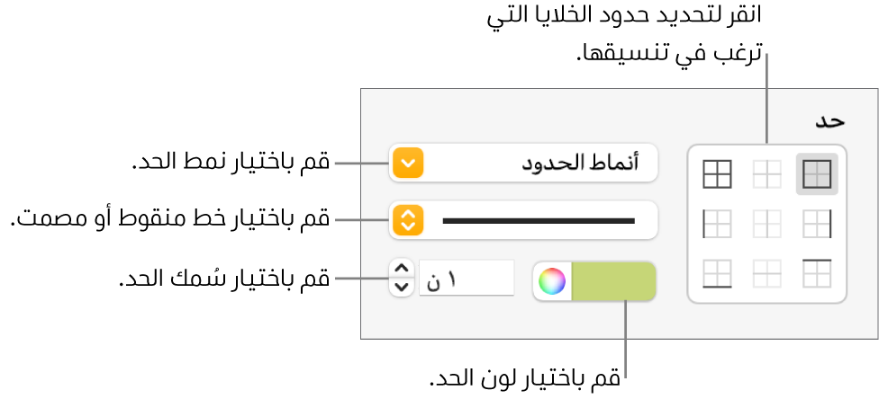The image size is (879, 399).
Task: Choose the right edge border icon
Action: pyautogui.click(x=817, y=222)
